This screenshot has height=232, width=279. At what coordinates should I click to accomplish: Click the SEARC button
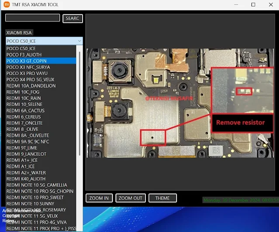72,18
